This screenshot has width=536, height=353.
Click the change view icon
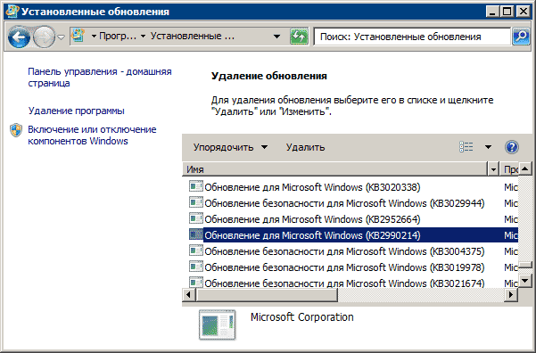coord(466,147)
